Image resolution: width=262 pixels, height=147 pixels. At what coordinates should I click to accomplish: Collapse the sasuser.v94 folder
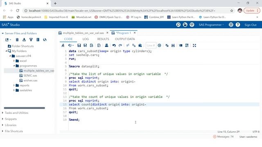[10, 56]
